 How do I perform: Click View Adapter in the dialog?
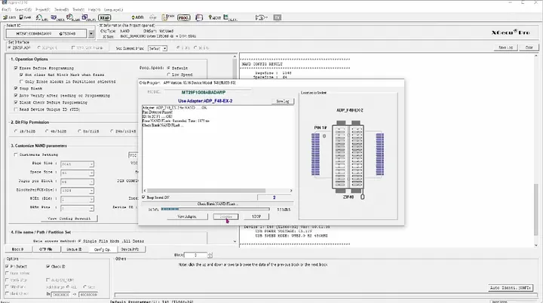click(x=187, y=216)
